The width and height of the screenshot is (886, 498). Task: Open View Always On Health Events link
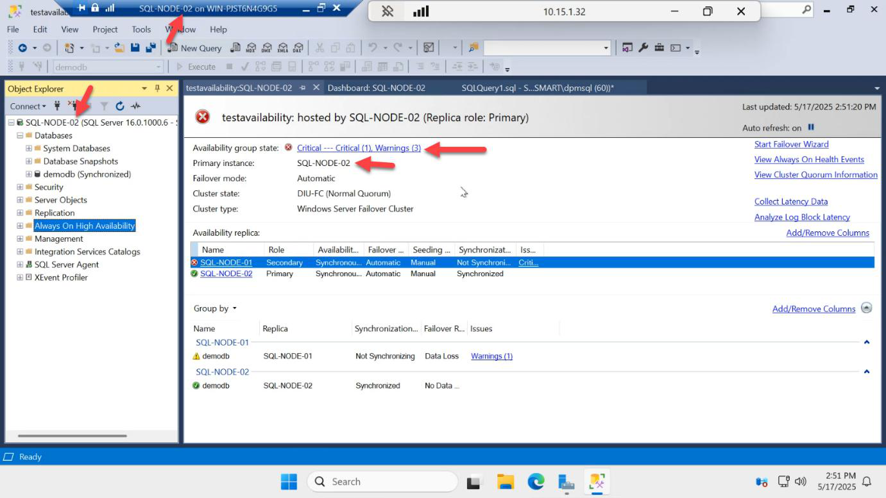[809, 160]
